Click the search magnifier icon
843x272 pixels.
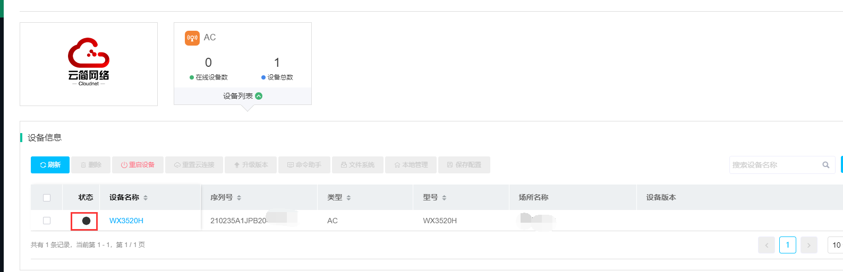tap(825, 165)
